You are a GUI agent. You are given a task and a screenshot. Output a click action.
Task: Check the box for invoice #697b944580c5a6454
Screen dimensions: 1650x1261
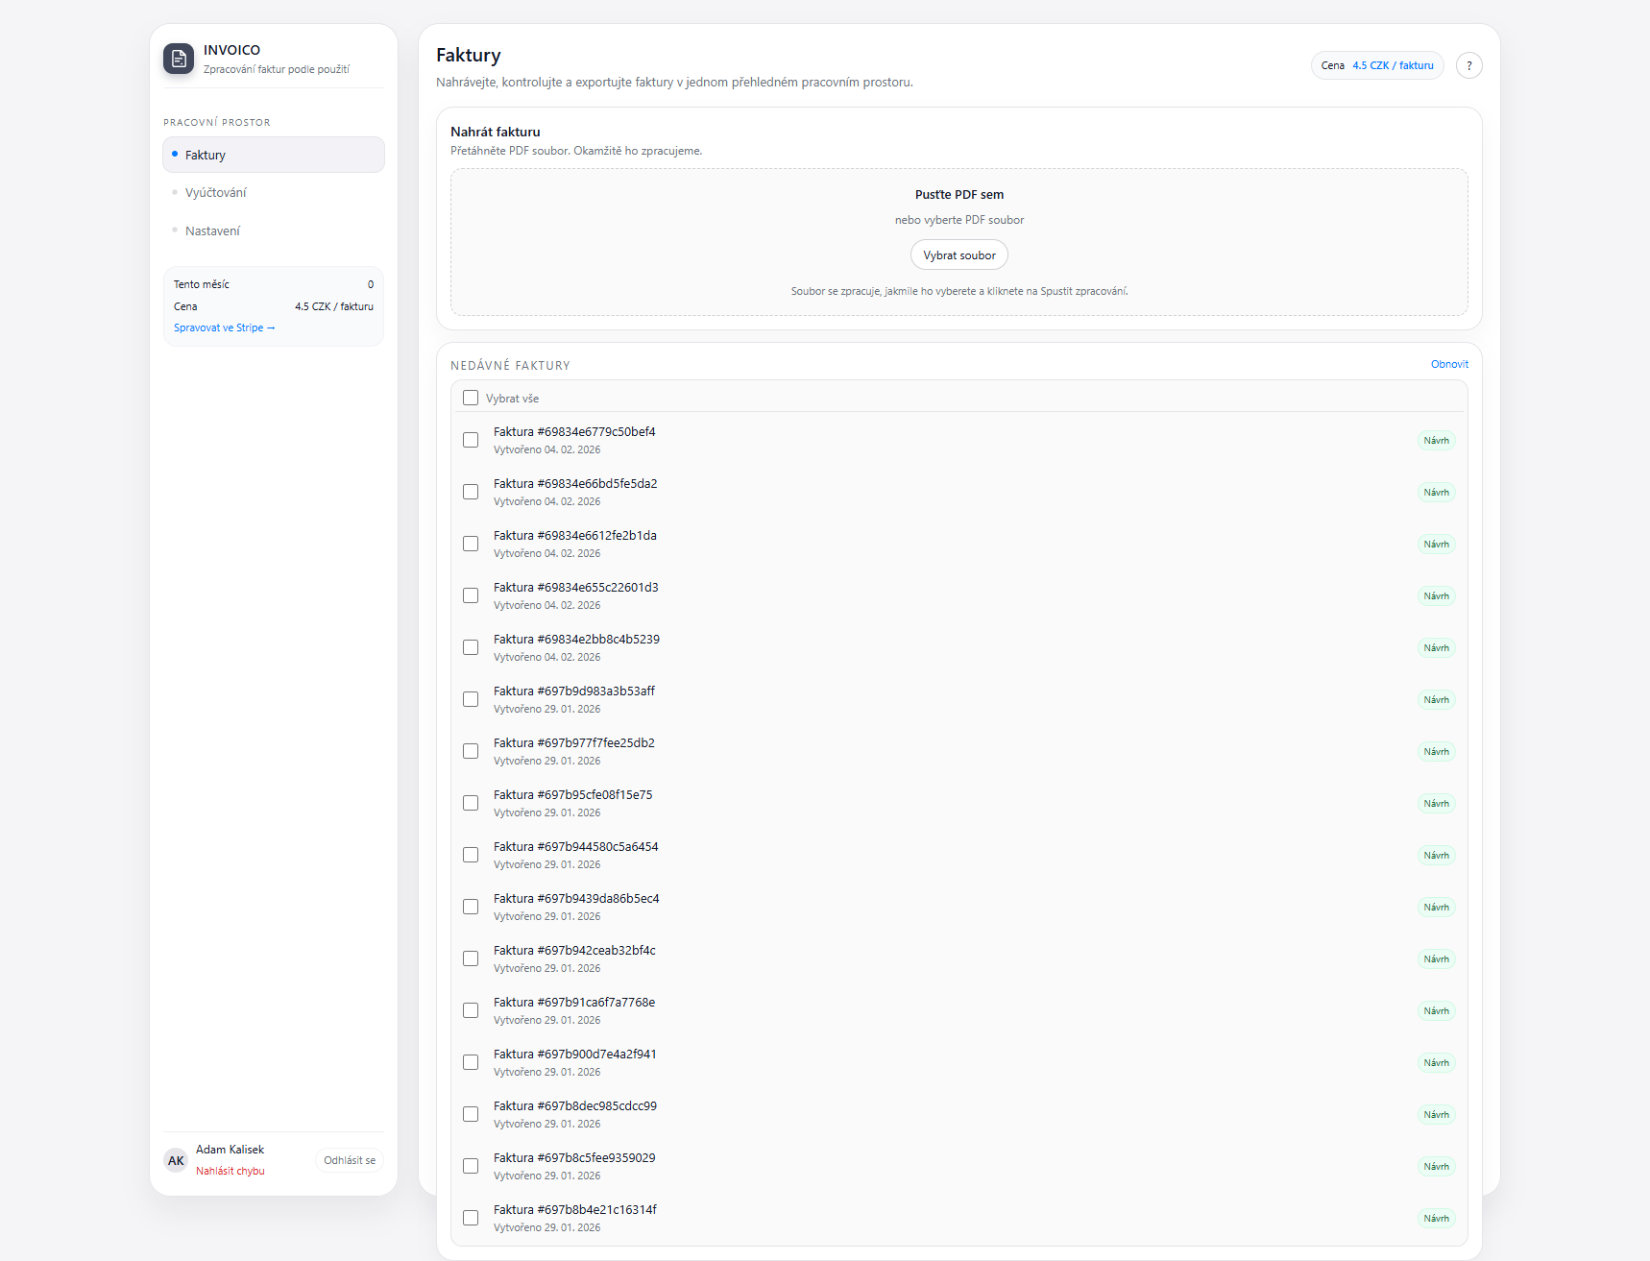[x=471, y=855]
